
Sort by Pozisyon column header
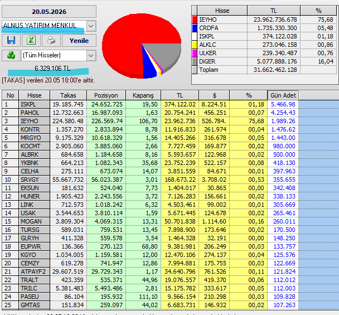tap(106, 95)
